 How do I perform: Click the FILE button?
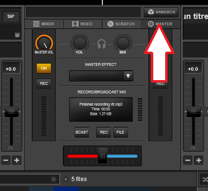[x=120, y=132]
